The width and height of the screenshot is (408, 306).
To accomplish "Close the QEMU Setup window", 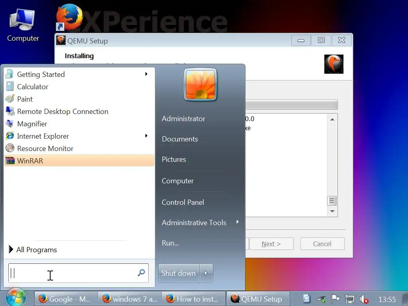I will (x=341, y=40).
